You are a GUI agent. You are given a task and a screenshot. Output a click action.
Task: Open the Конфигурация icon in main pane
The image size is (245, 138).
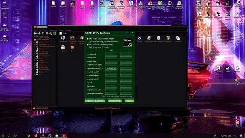click(x=178, y=39)
